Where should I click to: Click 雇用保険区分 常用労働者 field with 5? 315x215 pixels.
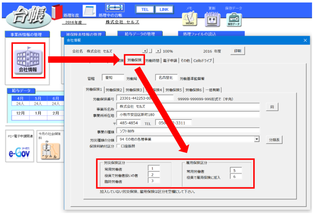coord(236,170)
